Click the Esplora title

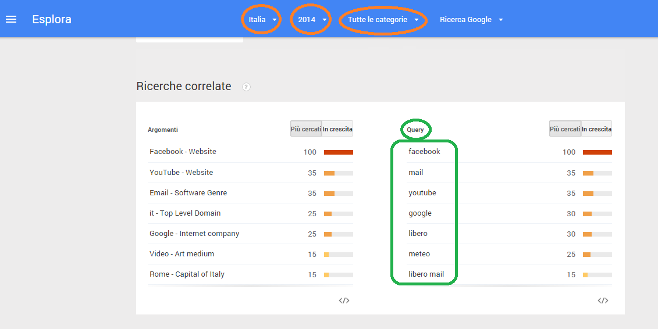pyautogui.click(x=52, y=19)
